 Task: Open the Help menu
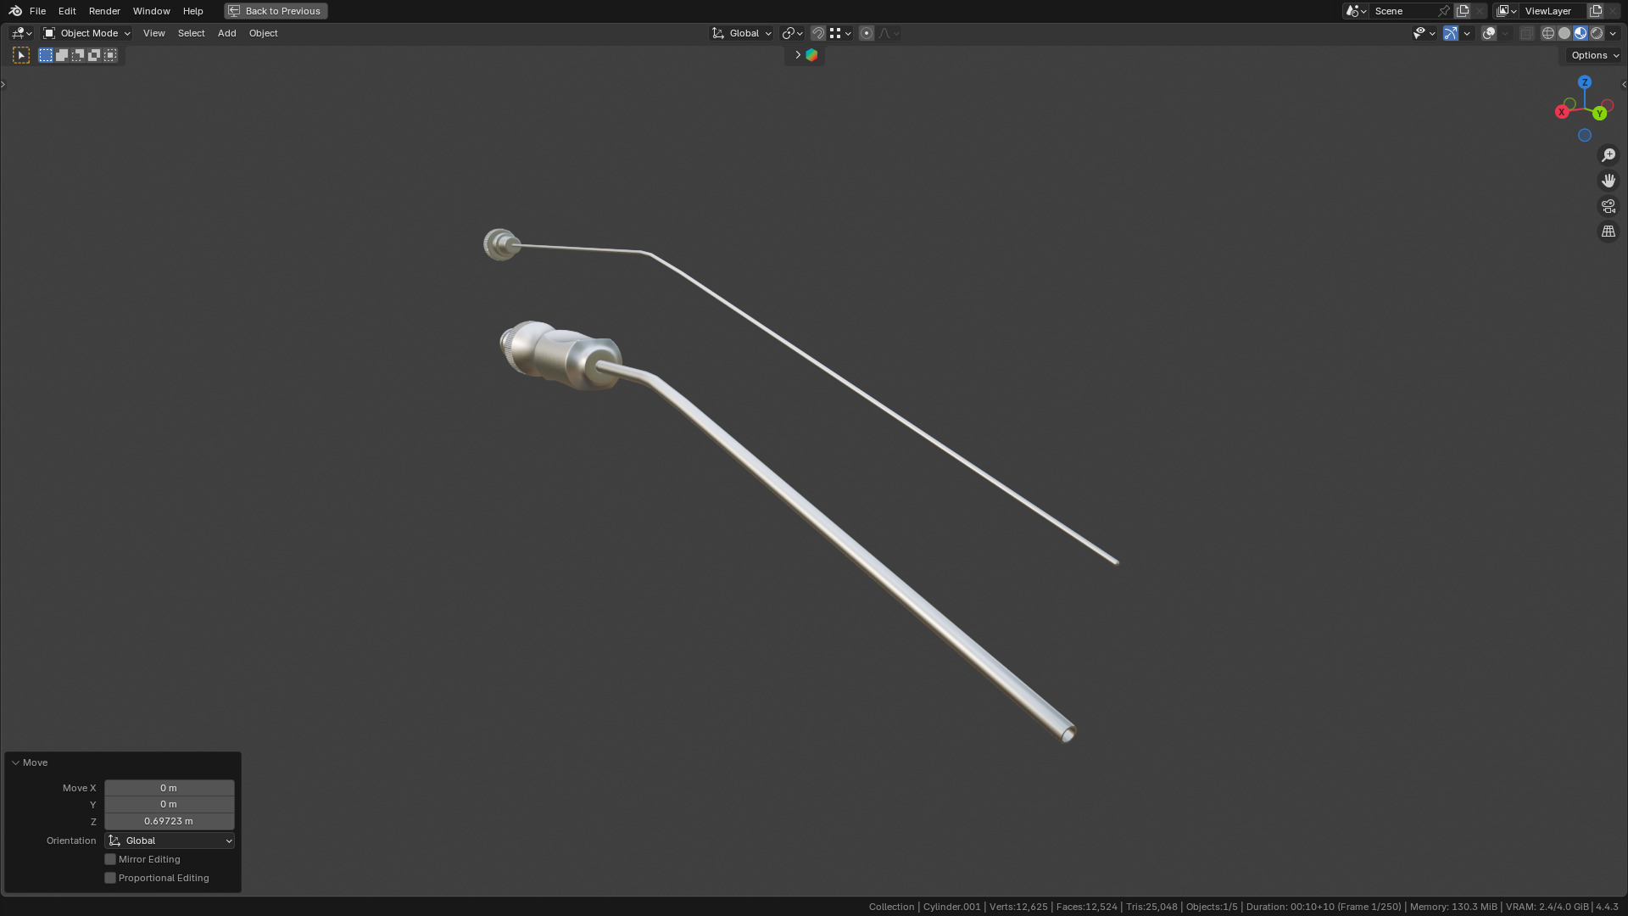click(192, 11)
